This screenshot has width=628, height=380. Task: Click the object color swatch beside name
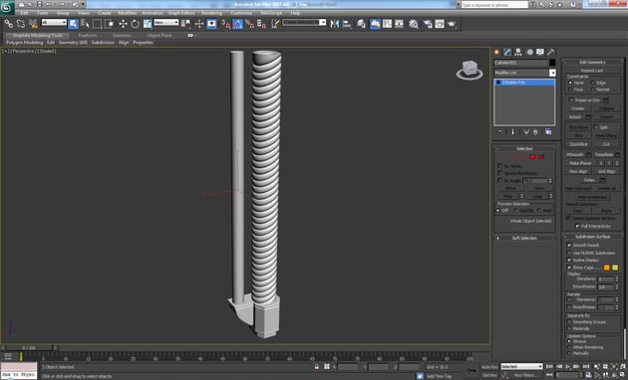click(552, 63)
